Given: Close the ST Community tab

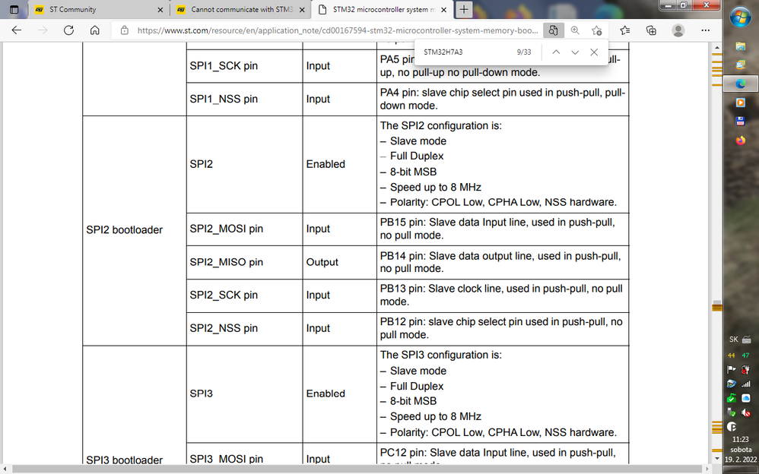Looking at the screenshot, I should tap(160, 9).
